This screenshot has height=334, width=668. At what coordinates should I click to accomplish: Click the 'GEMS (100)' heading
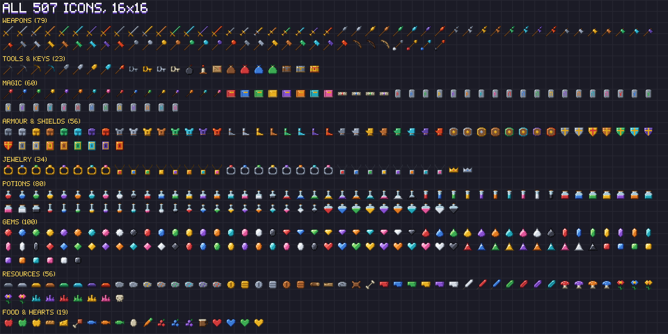20,222
